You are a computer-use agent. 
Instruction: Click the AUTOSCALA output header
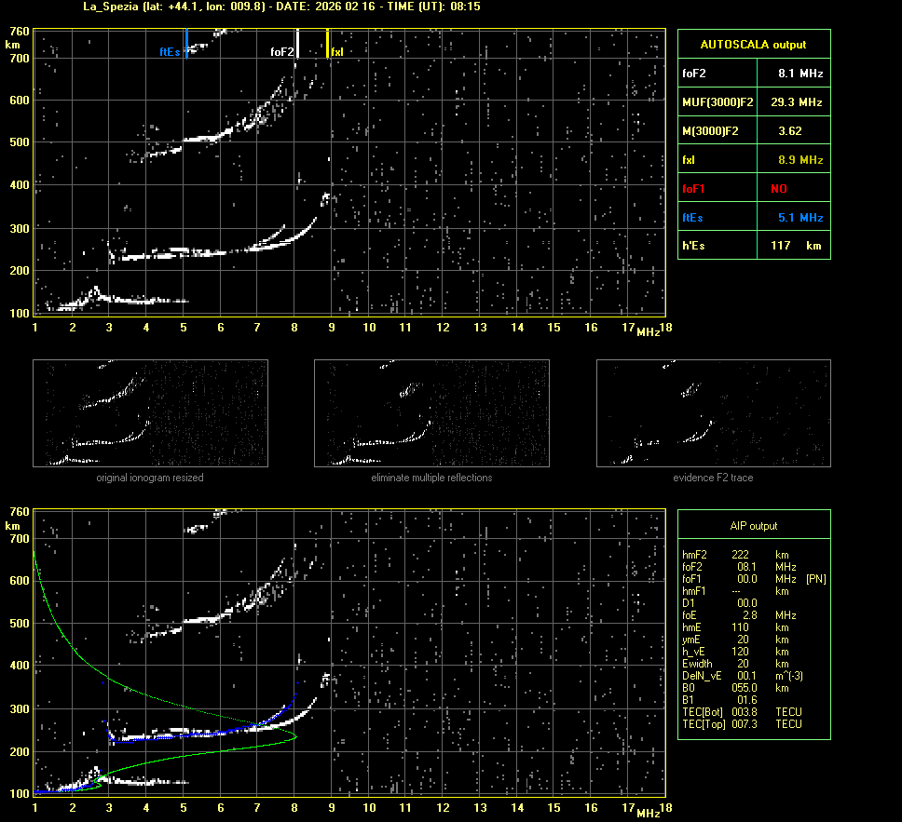[x=753, y=44]
